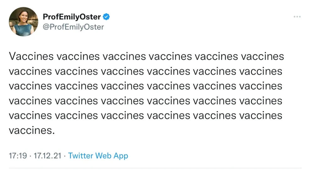
Task: Click the blue verified checkmark badge
Action: tap(107, 17)
